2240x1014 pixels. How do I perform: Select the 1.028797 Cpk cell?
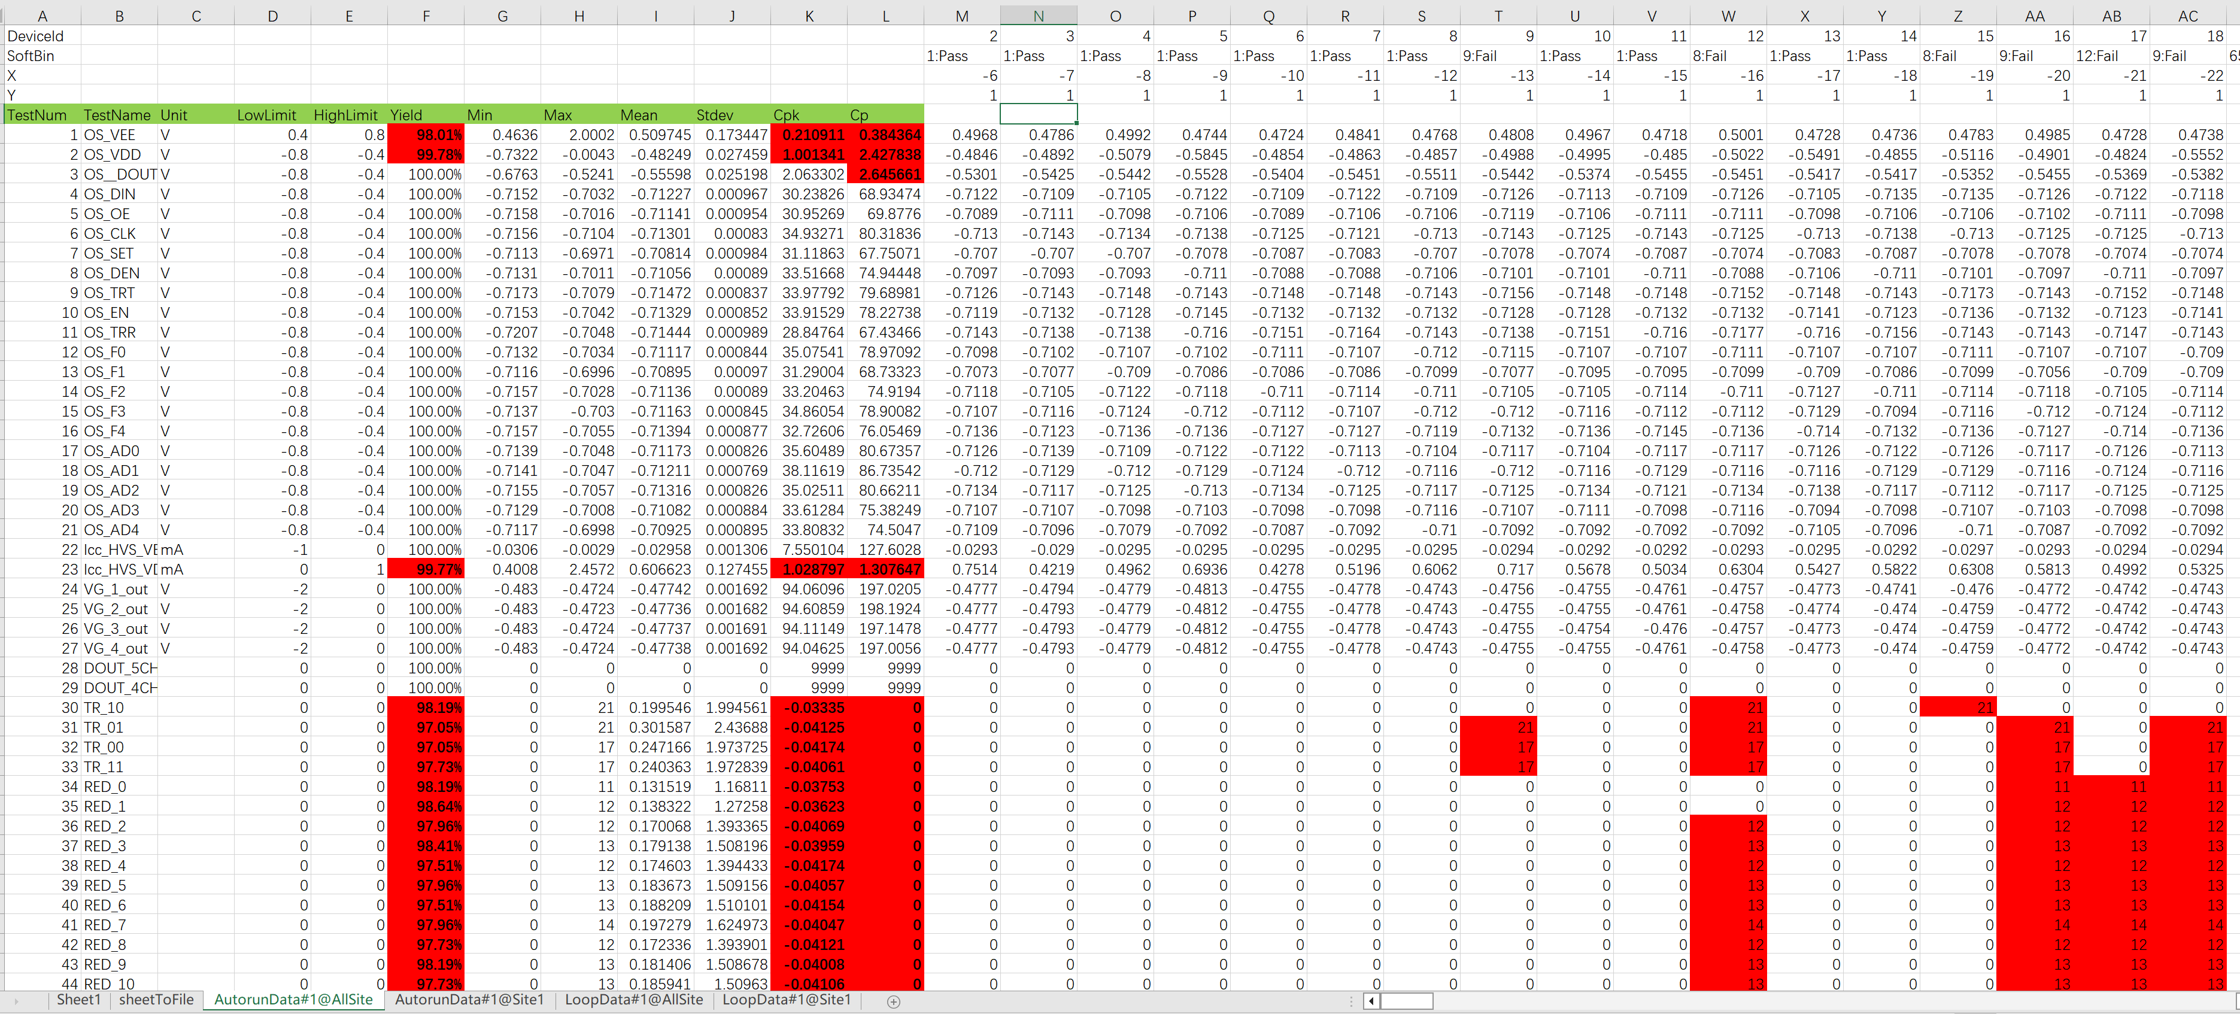(x=809, y=570)
